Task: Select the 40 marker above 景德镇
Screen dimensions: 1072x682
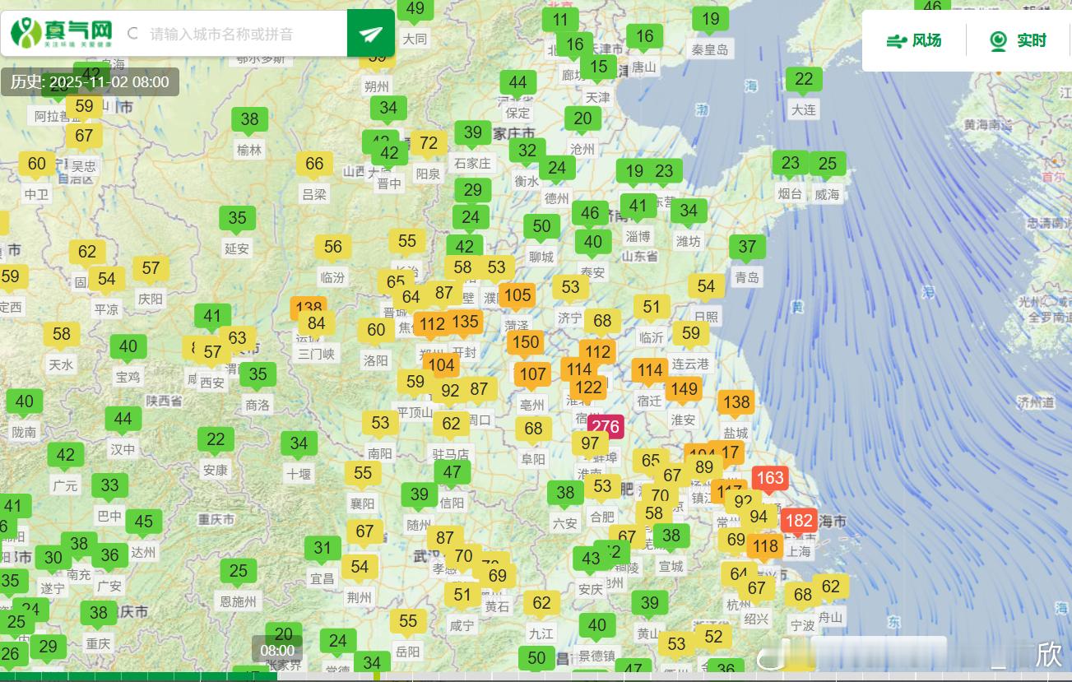Action: 597,626
